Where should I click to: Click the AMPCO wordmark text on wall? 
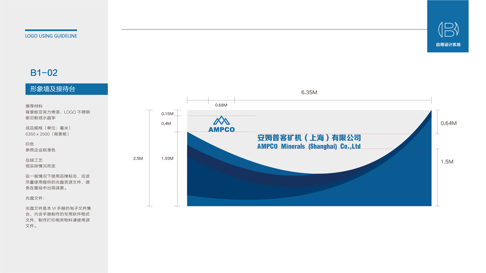coord(222,130)
